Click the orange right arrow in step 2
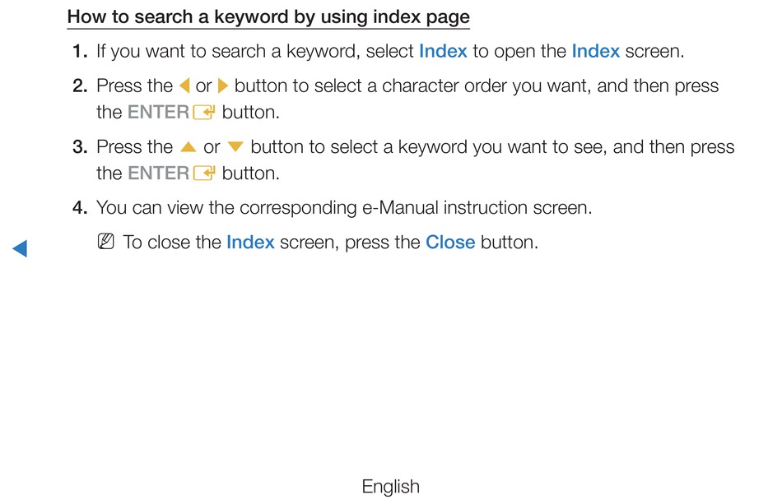The height and width of the screenshot is (504, 782). click(223, 86)
